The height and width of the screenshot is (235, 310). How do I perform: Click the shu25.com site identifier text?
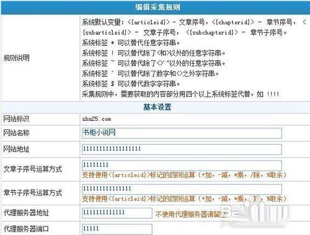click(x=97, y=119)
